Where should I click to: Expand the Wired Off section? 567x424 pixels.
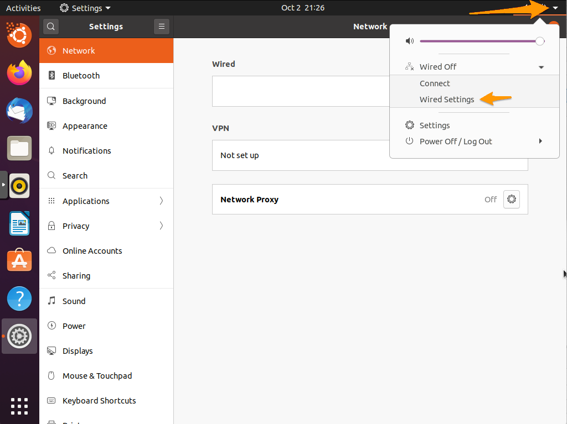[x=541, y=66]
